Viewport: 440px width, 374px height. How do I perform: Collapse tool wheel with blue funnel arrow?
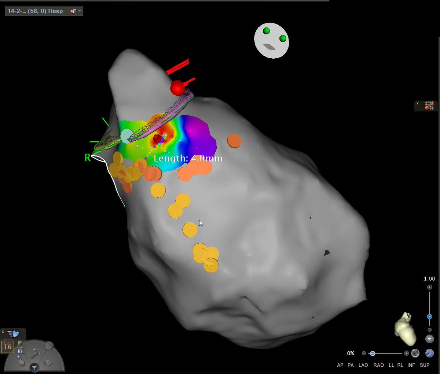point(34,368)
